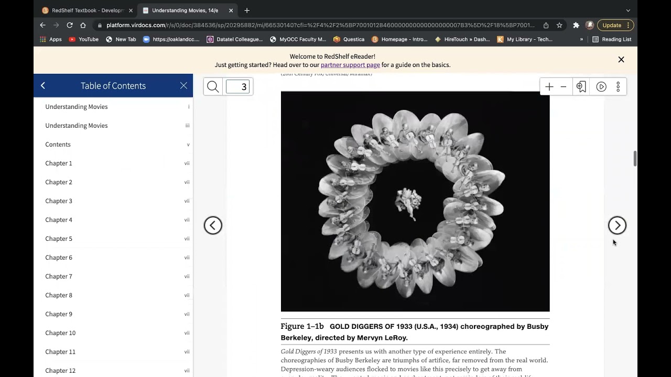This screenshot has width=671, height=377.
Task: Open the New Tab bookmark
Action: coord(121,39)
